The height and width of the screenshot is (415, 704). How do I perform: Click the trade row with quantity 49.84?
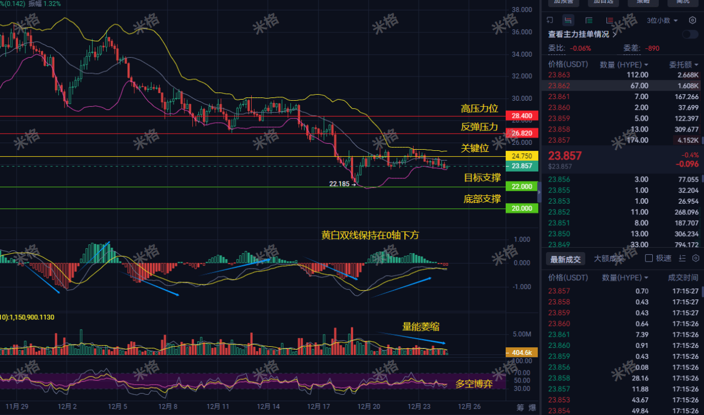pos(622,411)
